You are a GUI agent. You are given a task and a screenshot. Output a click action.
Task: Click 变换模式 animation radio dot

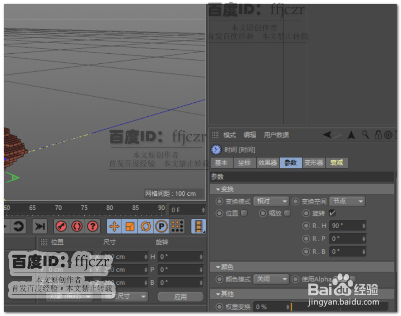(219, 201)
